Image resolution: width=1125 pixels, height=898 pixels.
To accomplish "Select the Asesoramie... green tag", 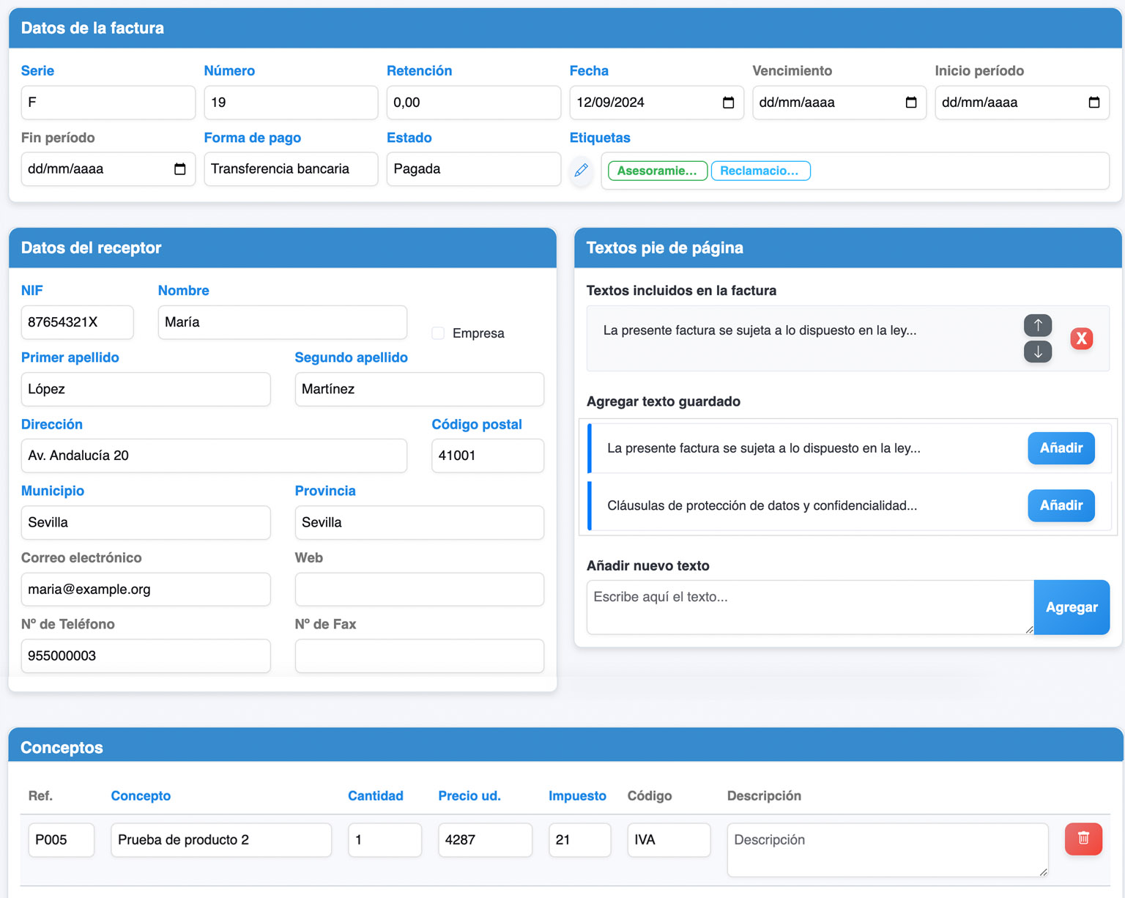I will click(x=657, y=171).
